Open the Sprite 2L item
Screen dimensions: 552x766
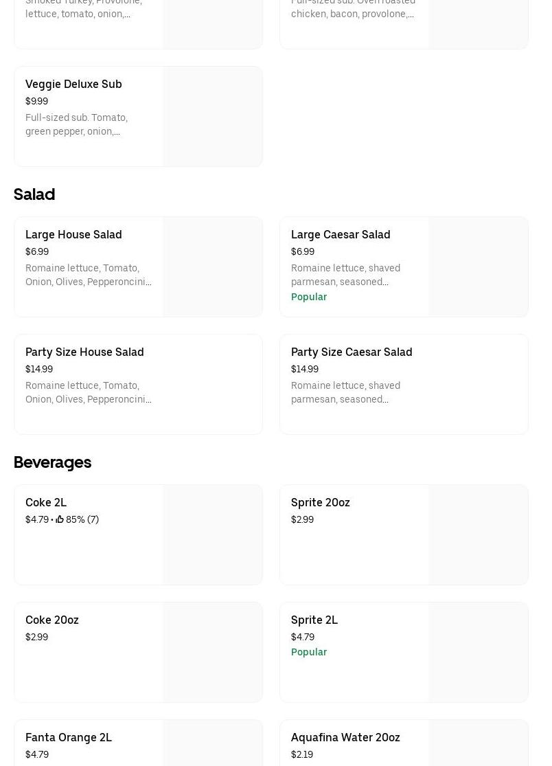(x=314, y=620)
